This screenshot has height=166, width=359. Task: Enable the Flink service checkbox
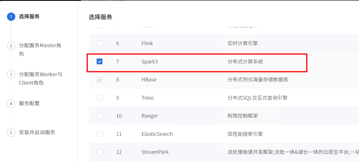pos(100,43)
